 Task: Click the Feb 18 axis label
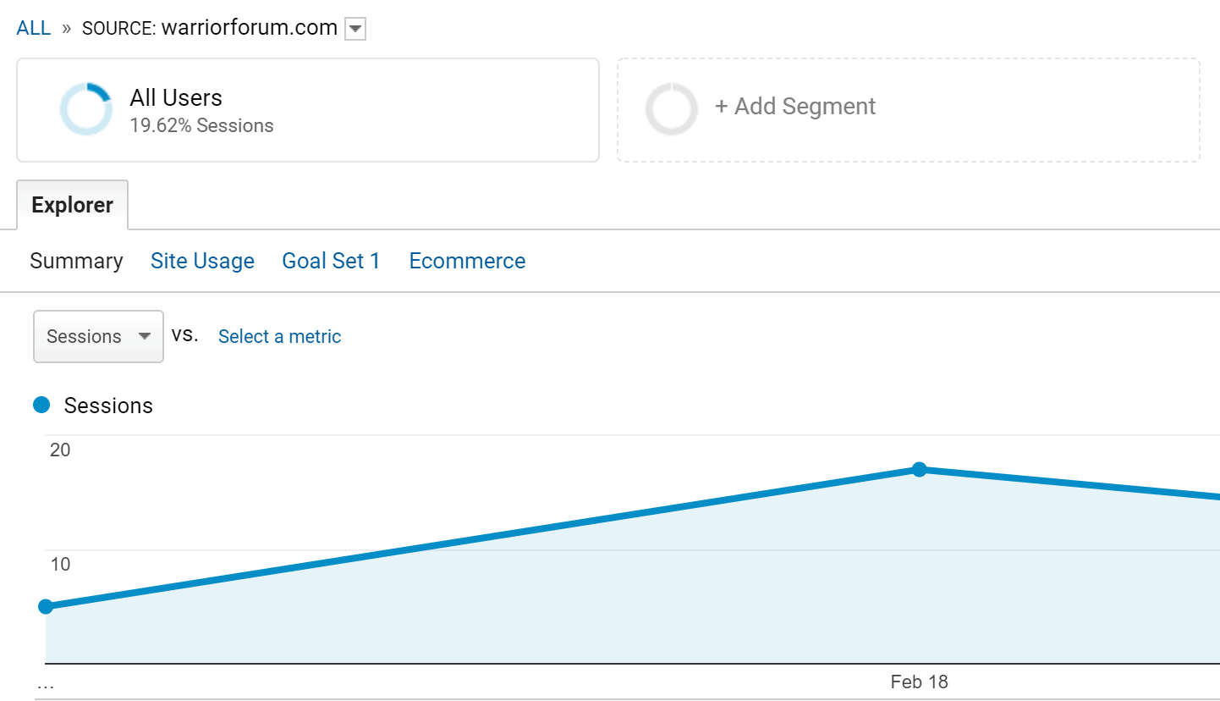pyautogui.click(x=920, y=682)
